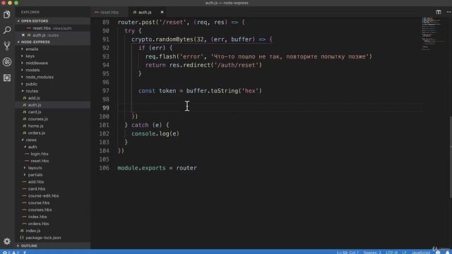Open reset.hbs from Open Editors list

click(x=42, y=28)
